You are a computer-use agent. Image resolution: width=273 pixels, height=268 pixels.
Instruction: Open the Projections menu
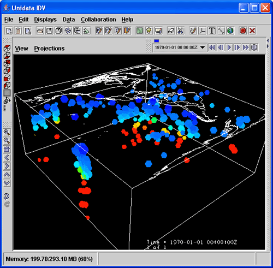[49, 49]
